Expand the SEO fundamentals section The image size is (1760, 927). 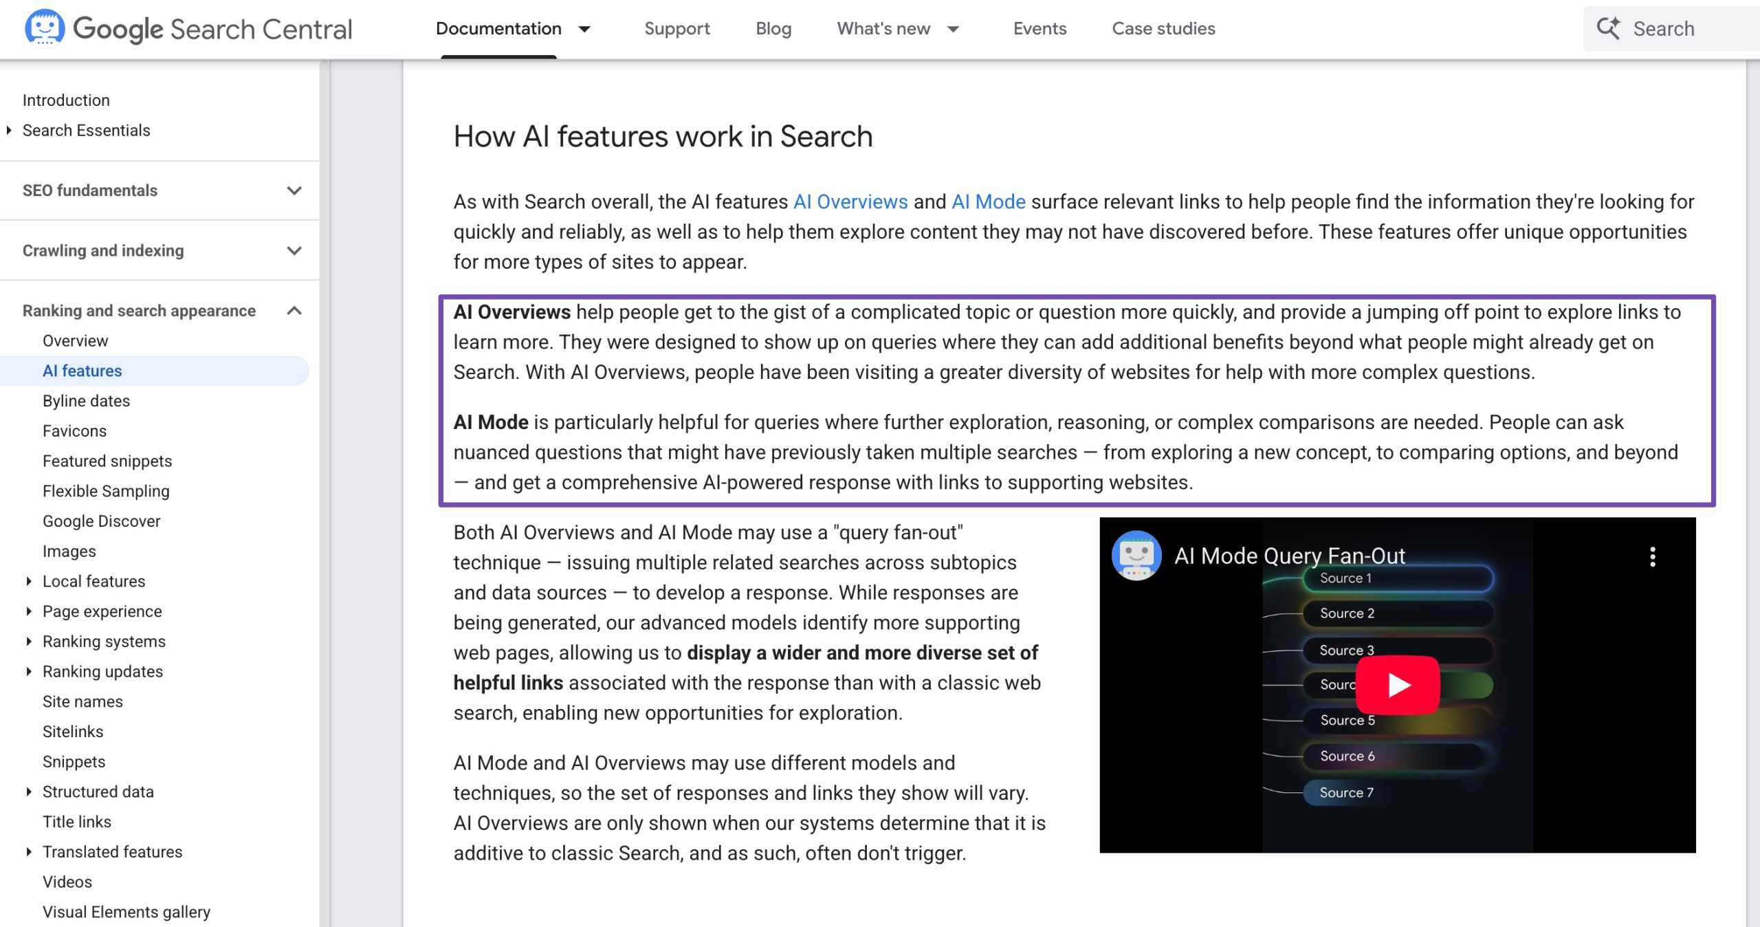[x=295, y=190]
